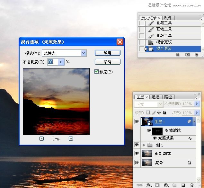Click the 光照效果 filter name
The image size is (204, 188).
166,138
